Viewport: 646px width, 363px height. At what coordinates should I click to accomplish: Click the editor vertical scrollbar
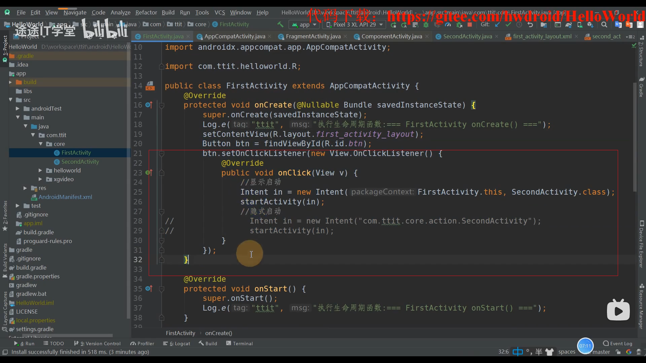tap(635, 137)
